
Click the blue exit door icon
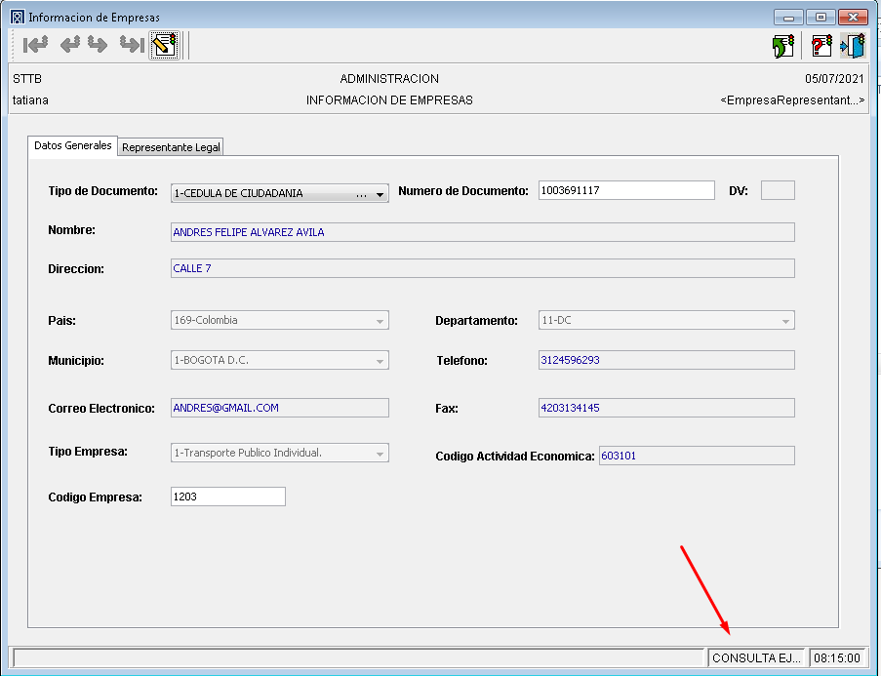point(853,46)
